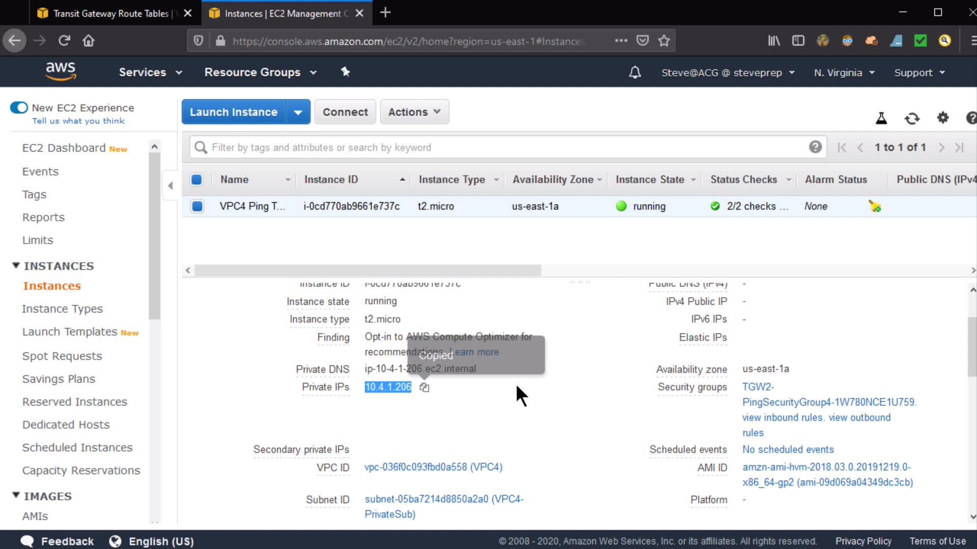Open the AWS notifications bell
Viewport: 977px width, 549px height.
coord(635,72)
